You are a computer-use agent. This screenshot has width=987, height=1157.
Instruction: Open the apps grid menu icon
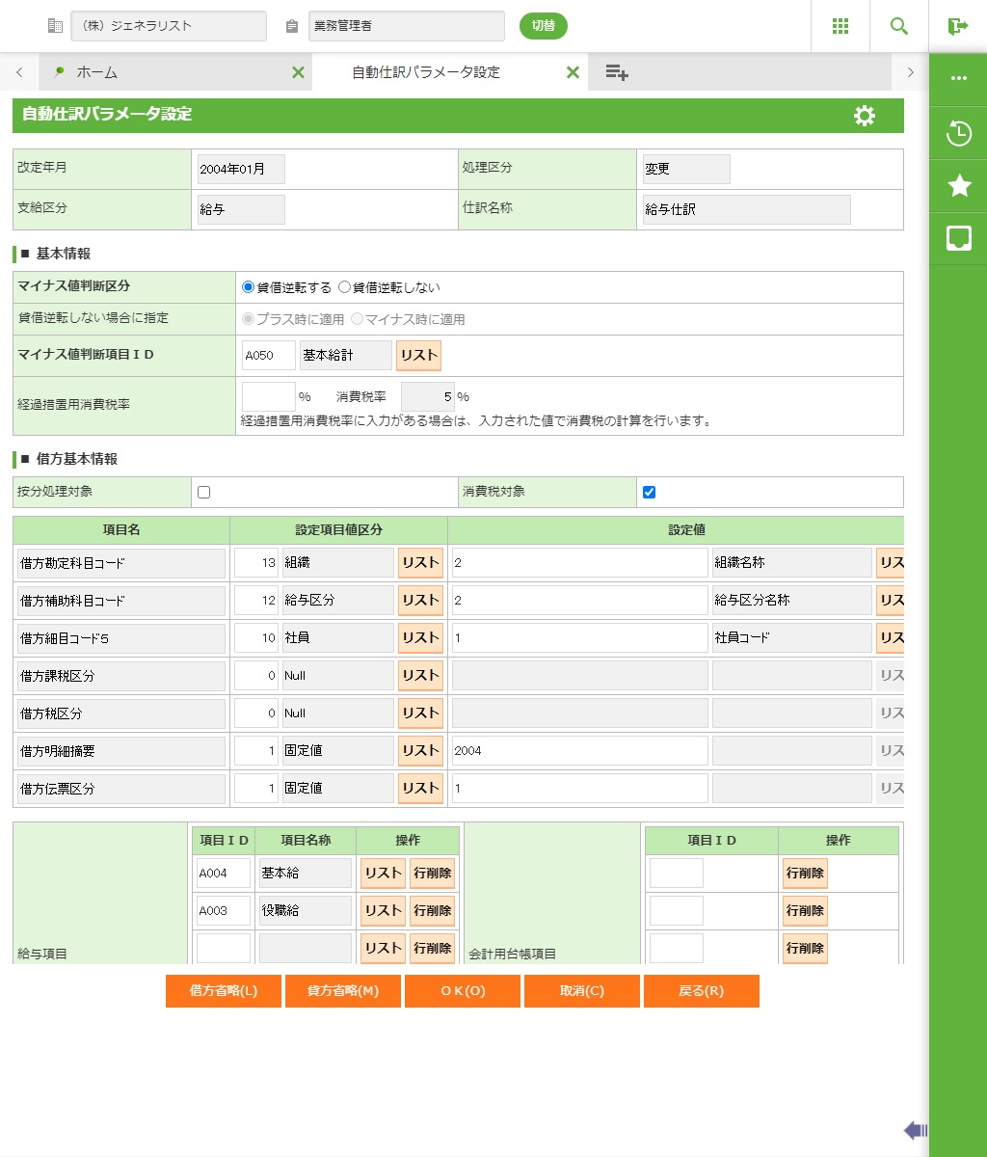pyautogui.click(x=840, y=26)
